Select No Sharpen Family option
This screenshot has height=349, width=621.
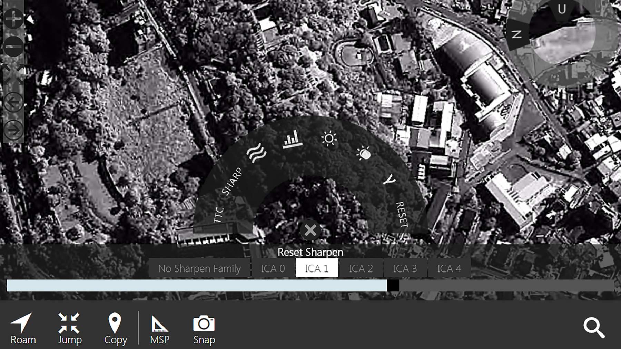coord(199,268)
